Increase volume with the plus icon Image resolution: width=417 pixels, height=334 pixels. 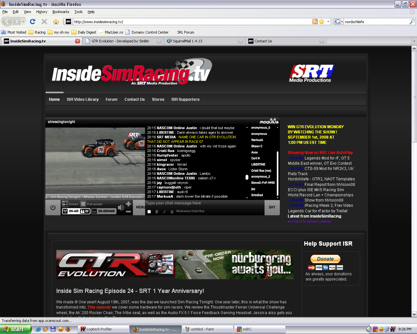128,204
